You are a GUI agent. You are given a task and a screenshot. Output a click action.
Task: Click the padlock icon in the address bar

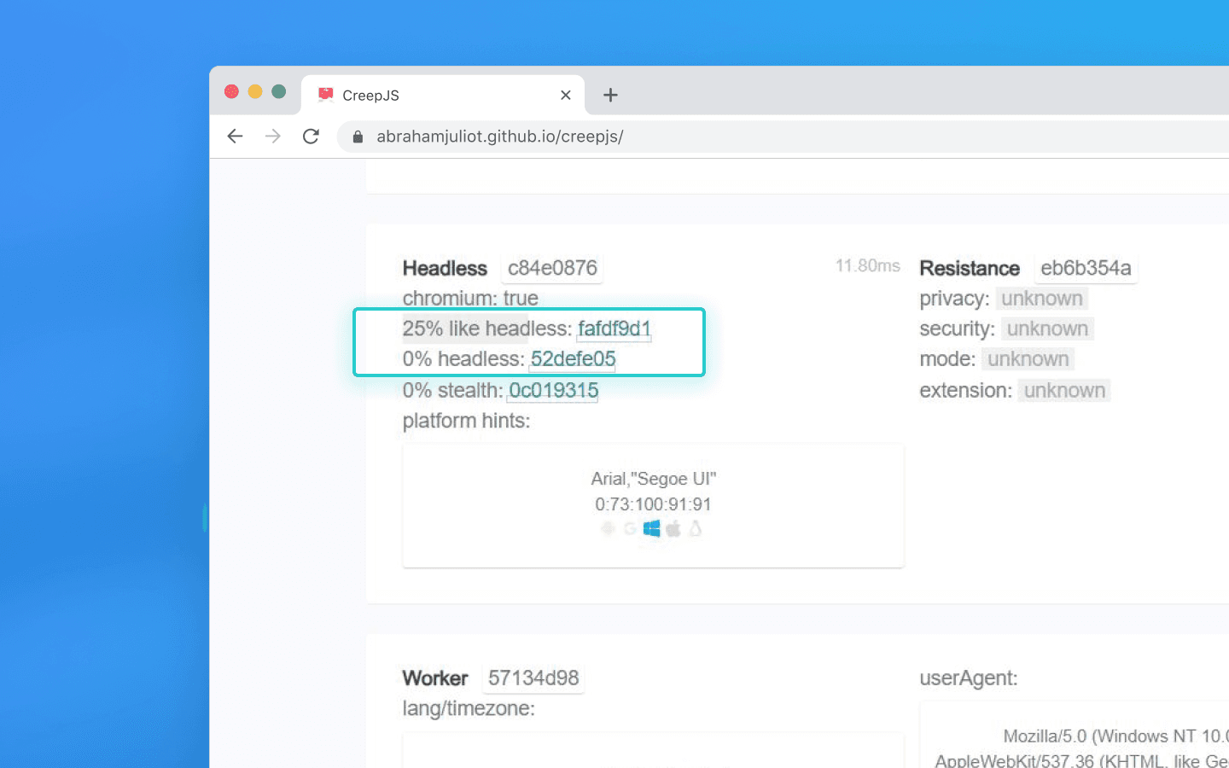point(358,137)
